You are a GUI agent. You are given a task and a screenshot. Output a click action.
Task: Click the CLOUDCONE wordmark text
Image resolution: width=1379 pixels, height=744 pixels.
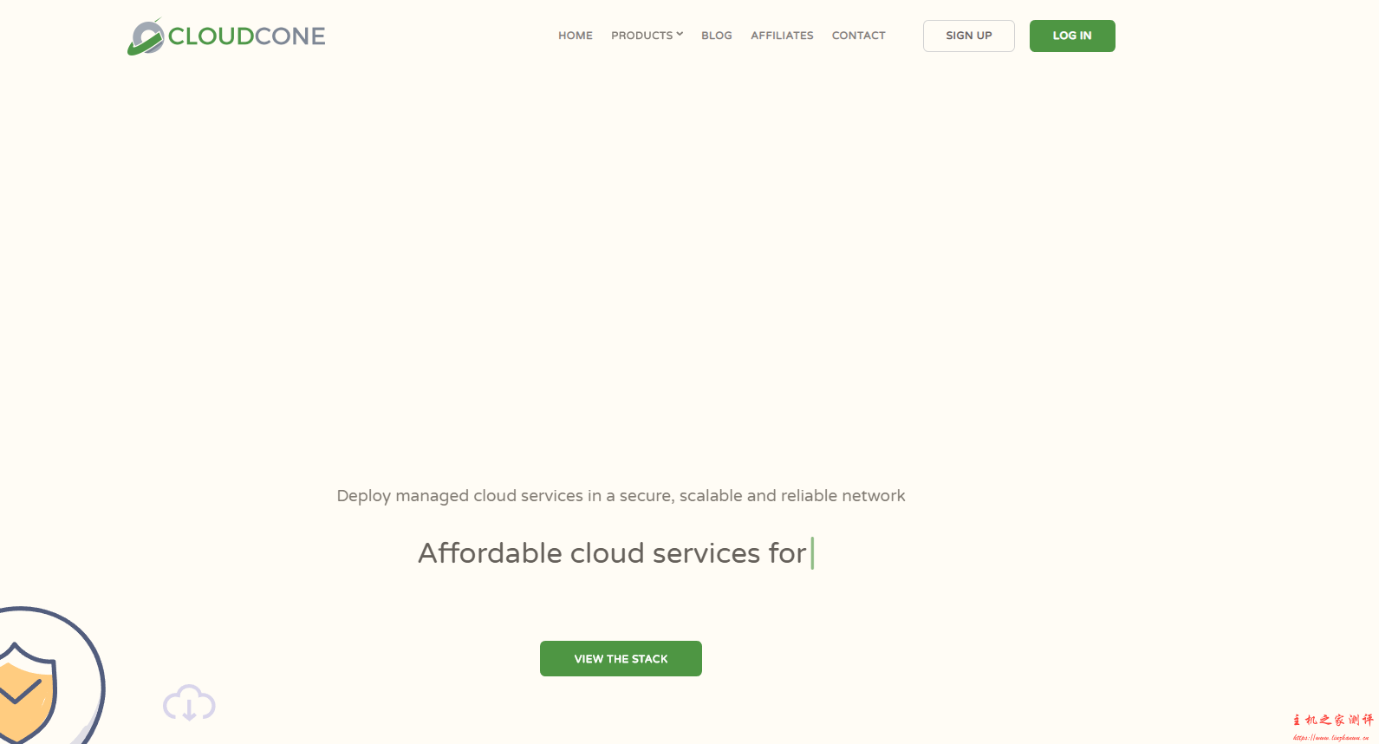point(247,36)
